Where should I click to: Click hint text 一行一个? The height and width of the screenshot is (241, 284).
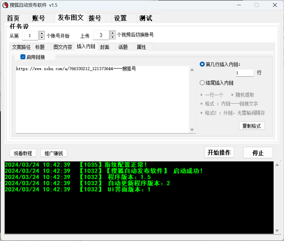[212, 95]
